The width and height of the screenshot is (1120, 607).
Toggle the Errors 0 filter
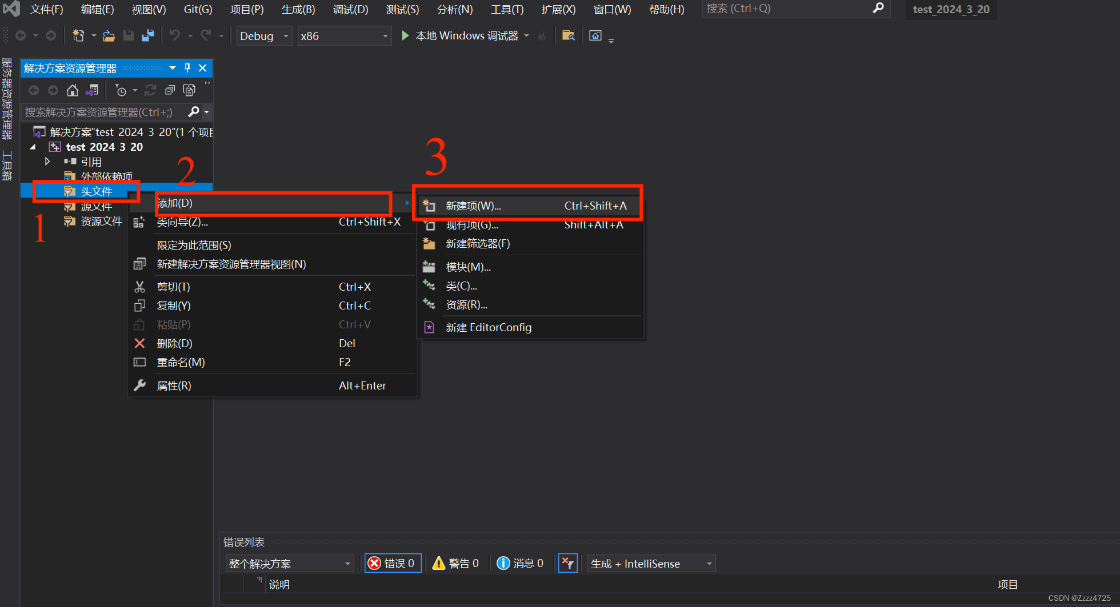pos(393,564)
